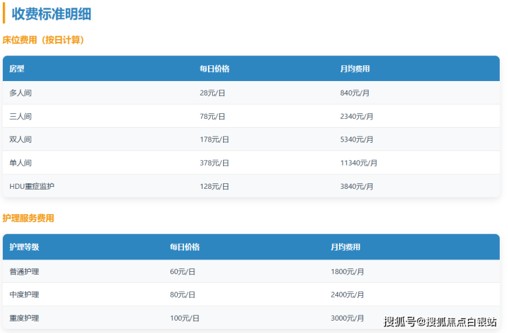Click the 378元/日 daily price cell

pos(214,163)
